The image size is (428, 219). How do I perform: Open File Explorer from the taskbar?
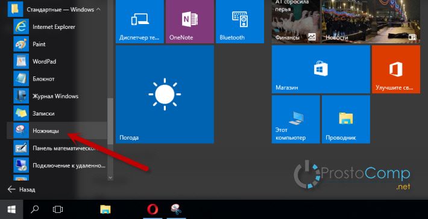pyautogui.click(x=105, y=209)
